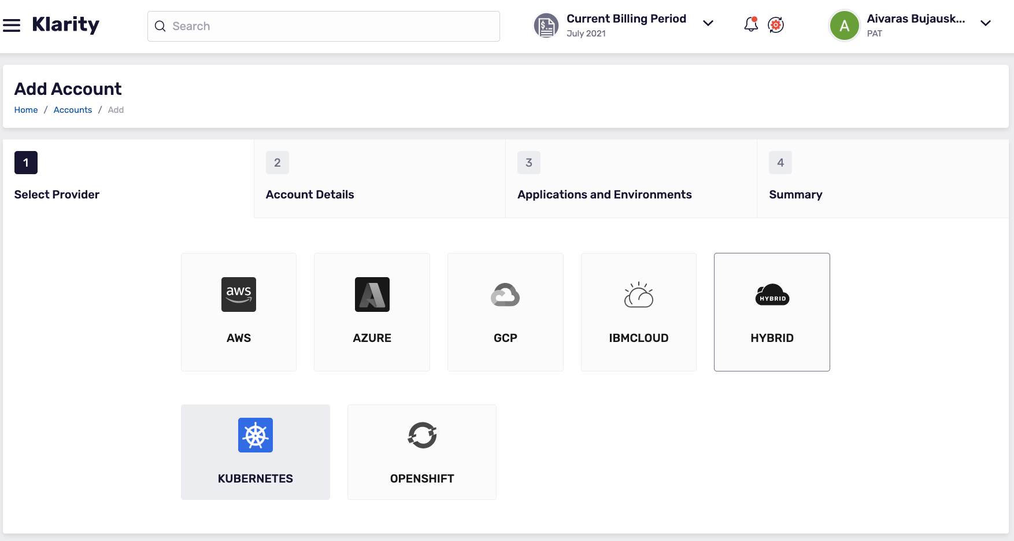Click the step number 3 badge
Viewport: 1014px width, 541px height.
click(x=529, y=163)
